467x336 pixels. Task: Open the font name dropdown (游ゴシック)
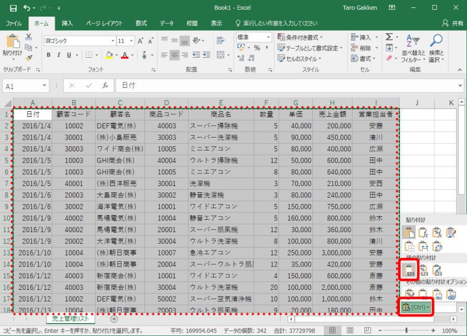click(113, 41)
